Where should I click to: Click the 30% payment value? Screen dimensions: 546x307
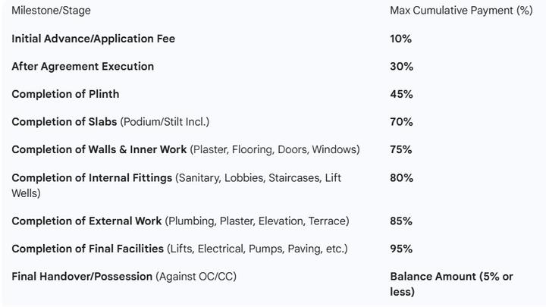pyautogui.click(x=401, y=67)
